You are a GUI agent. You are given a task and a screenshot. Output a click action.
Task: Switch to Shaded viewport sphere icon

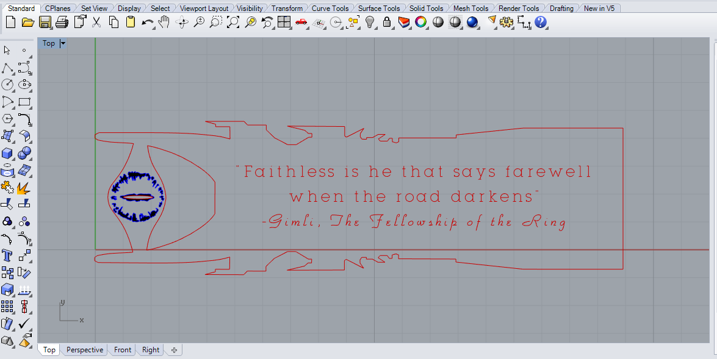(438, 22)
